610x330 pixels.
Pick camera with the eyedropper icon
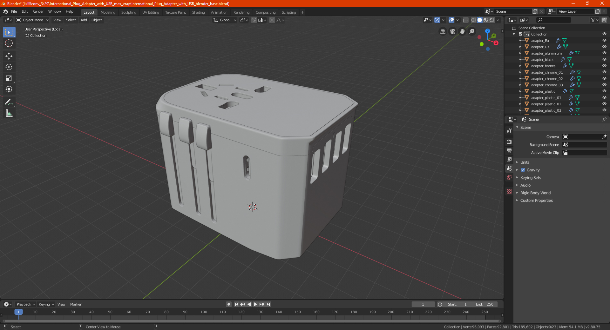click(604, 137)
